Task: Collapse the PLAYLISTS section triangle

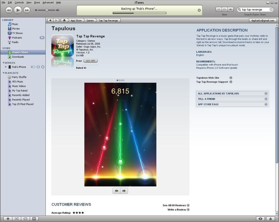Action: (x=3, y=73)
